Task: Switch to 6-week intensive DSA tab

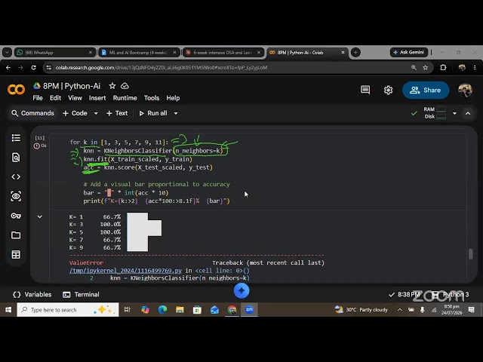Action: [x=223, y=53]
